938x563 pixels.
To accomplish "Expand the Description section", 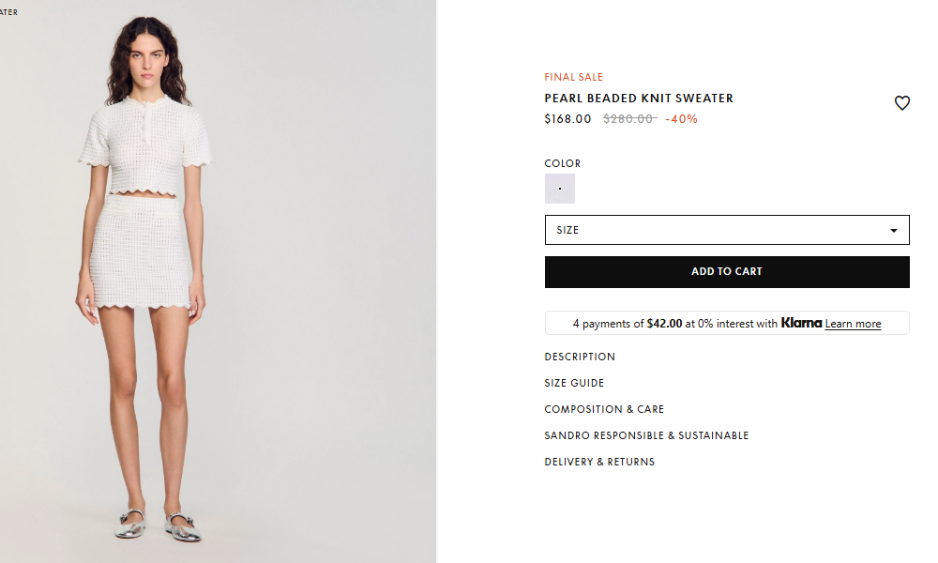I will point(580,357).
